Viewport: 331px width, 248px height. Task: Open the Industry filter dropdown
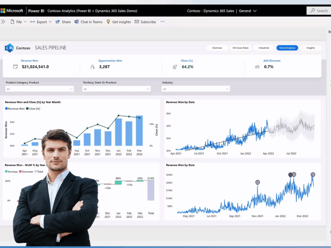(x=196, y=89)
